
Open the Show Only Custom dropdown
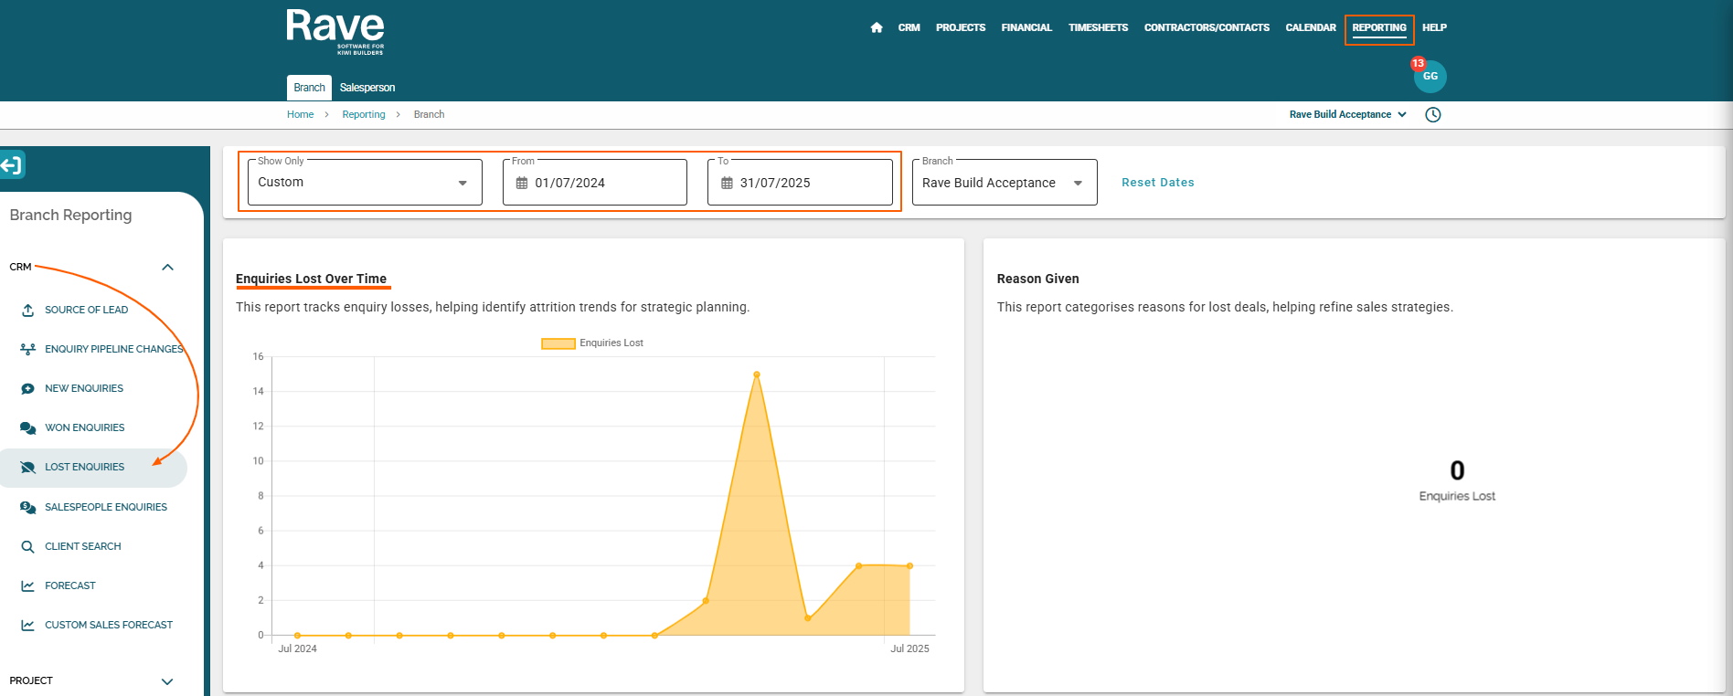point(365,183)
